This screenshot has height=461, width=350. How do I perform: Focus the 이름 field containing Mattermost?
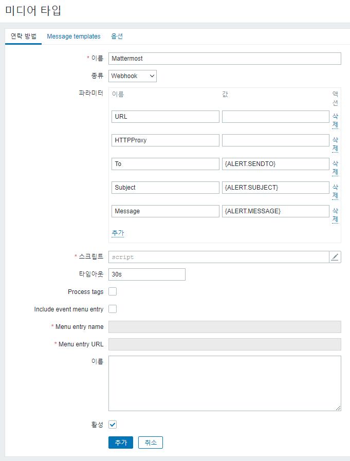click(225, 59)
